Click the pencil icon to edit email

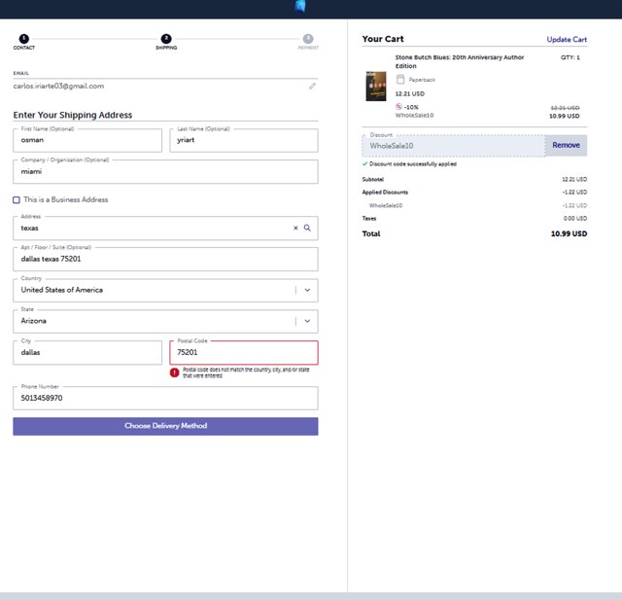point(312,86)
